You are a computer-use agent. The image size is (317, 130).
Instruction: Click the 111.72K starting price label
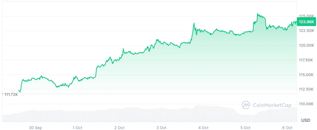point(11,94)
